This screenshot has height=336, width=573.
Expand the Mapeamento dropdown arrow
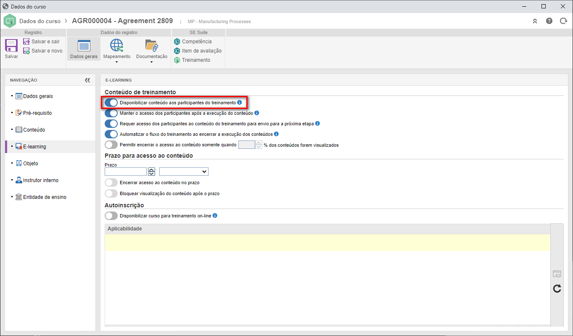116,62
